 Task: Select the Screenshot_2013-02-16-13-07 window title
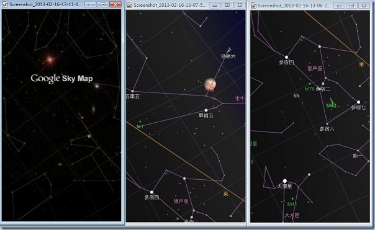169,5
